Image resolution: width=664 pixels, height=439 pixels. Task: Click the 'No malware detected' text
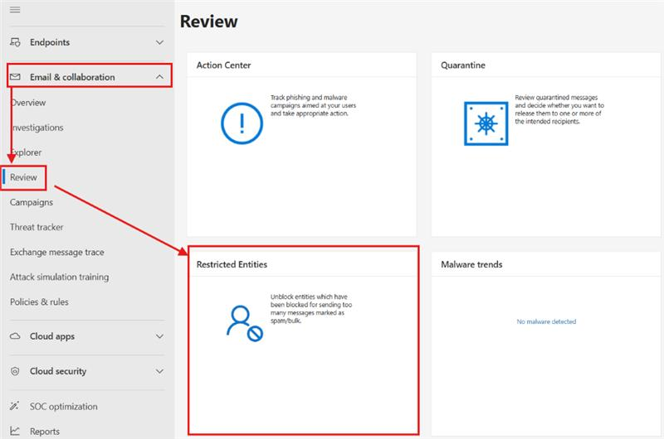[546, 321]
